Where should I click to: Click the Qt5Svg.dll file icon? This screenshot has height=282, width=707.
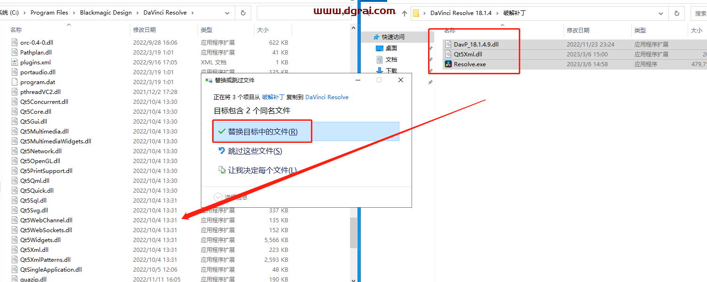(x=15, y=210)
